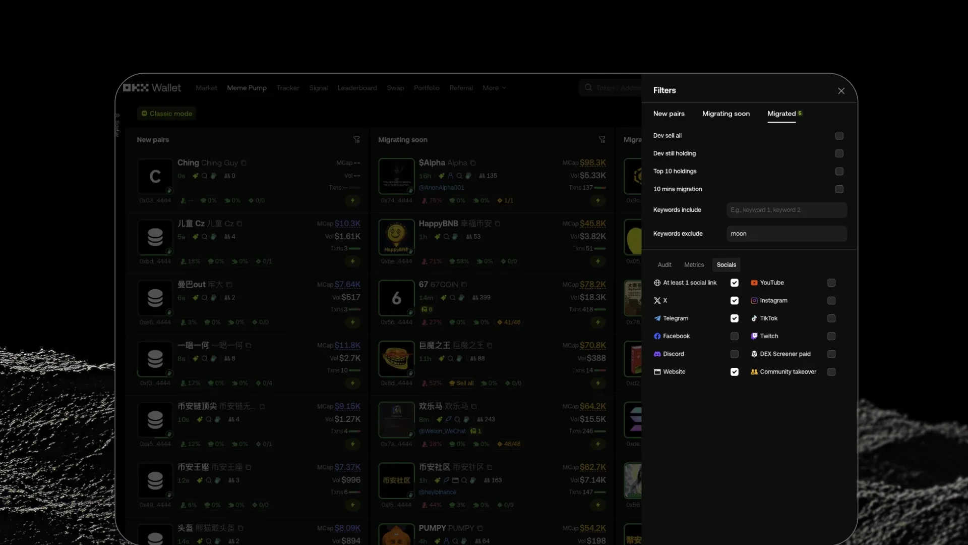968x545 pixels.
Task: Click the HappyBNB token thumbnail
Action: pos(396,237)
